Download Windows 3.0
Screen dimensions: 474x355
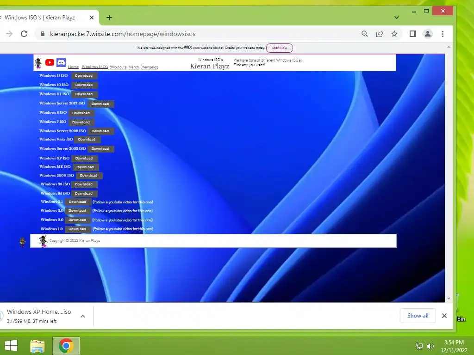[x=77, y=211]
